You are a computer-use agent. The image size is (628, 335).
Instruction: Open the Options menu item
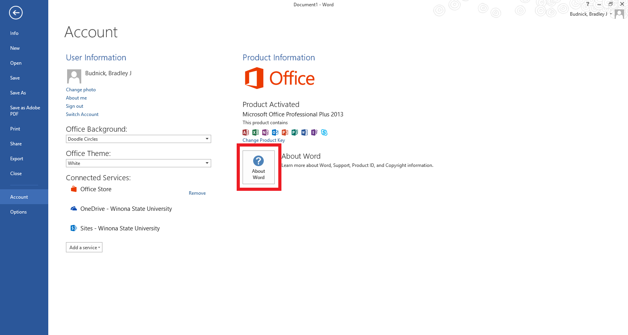pos(18,212)
